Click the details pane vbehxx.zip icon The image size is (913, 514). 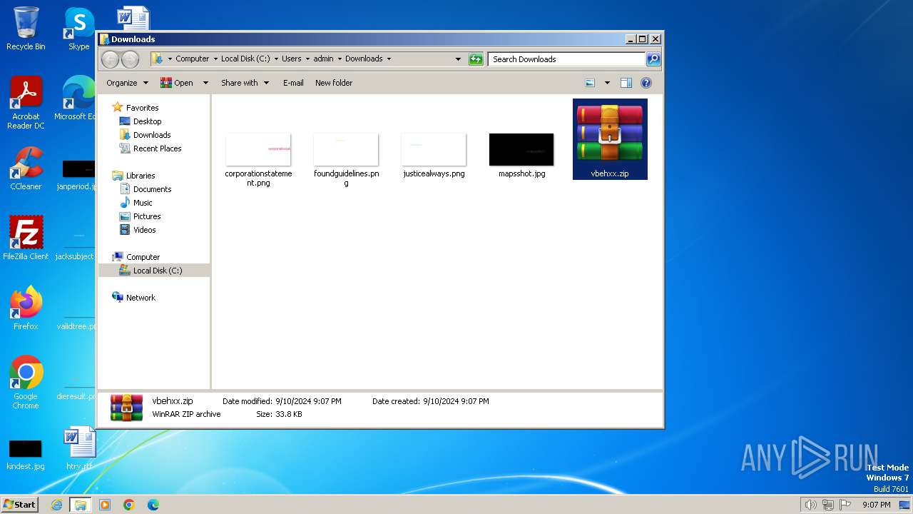coord(126,408)
